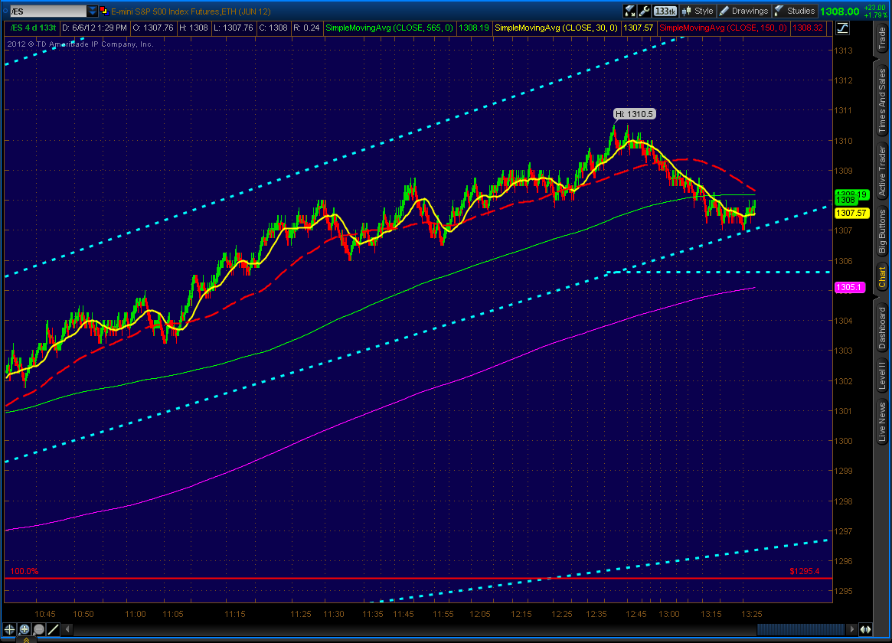Expand the symbol selector dropdown arrow
Image resolution: width=892 pixels, height=643 pixels.
point(93,11)
